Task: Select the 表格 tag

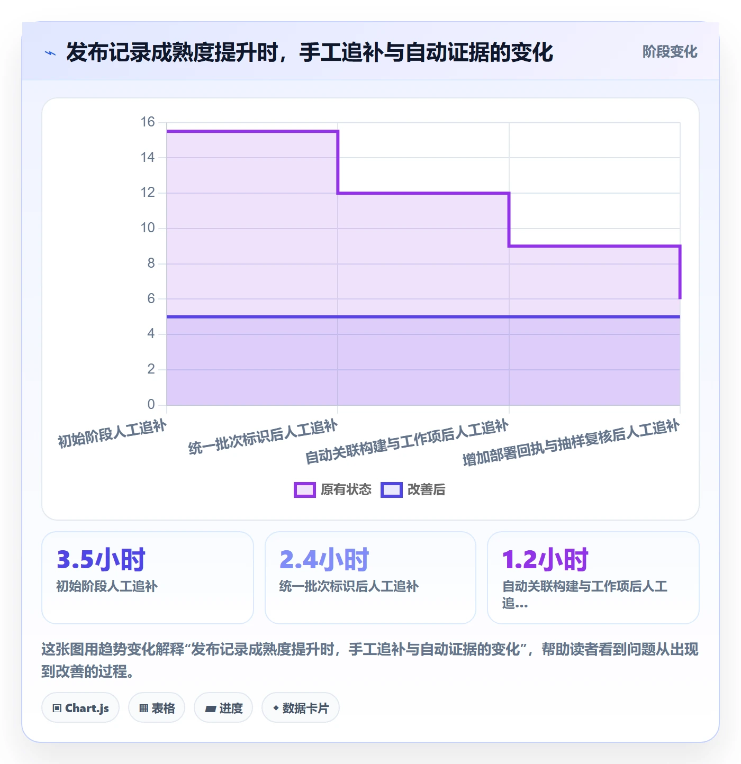Action: click(157, 708)
